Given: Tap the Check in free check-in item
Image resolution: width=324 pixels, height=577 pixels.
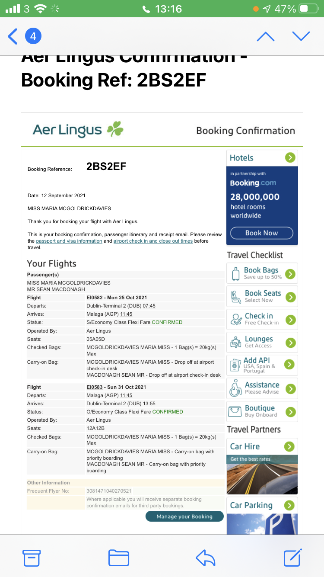Looking at the screenshot, I should (262, 319).
